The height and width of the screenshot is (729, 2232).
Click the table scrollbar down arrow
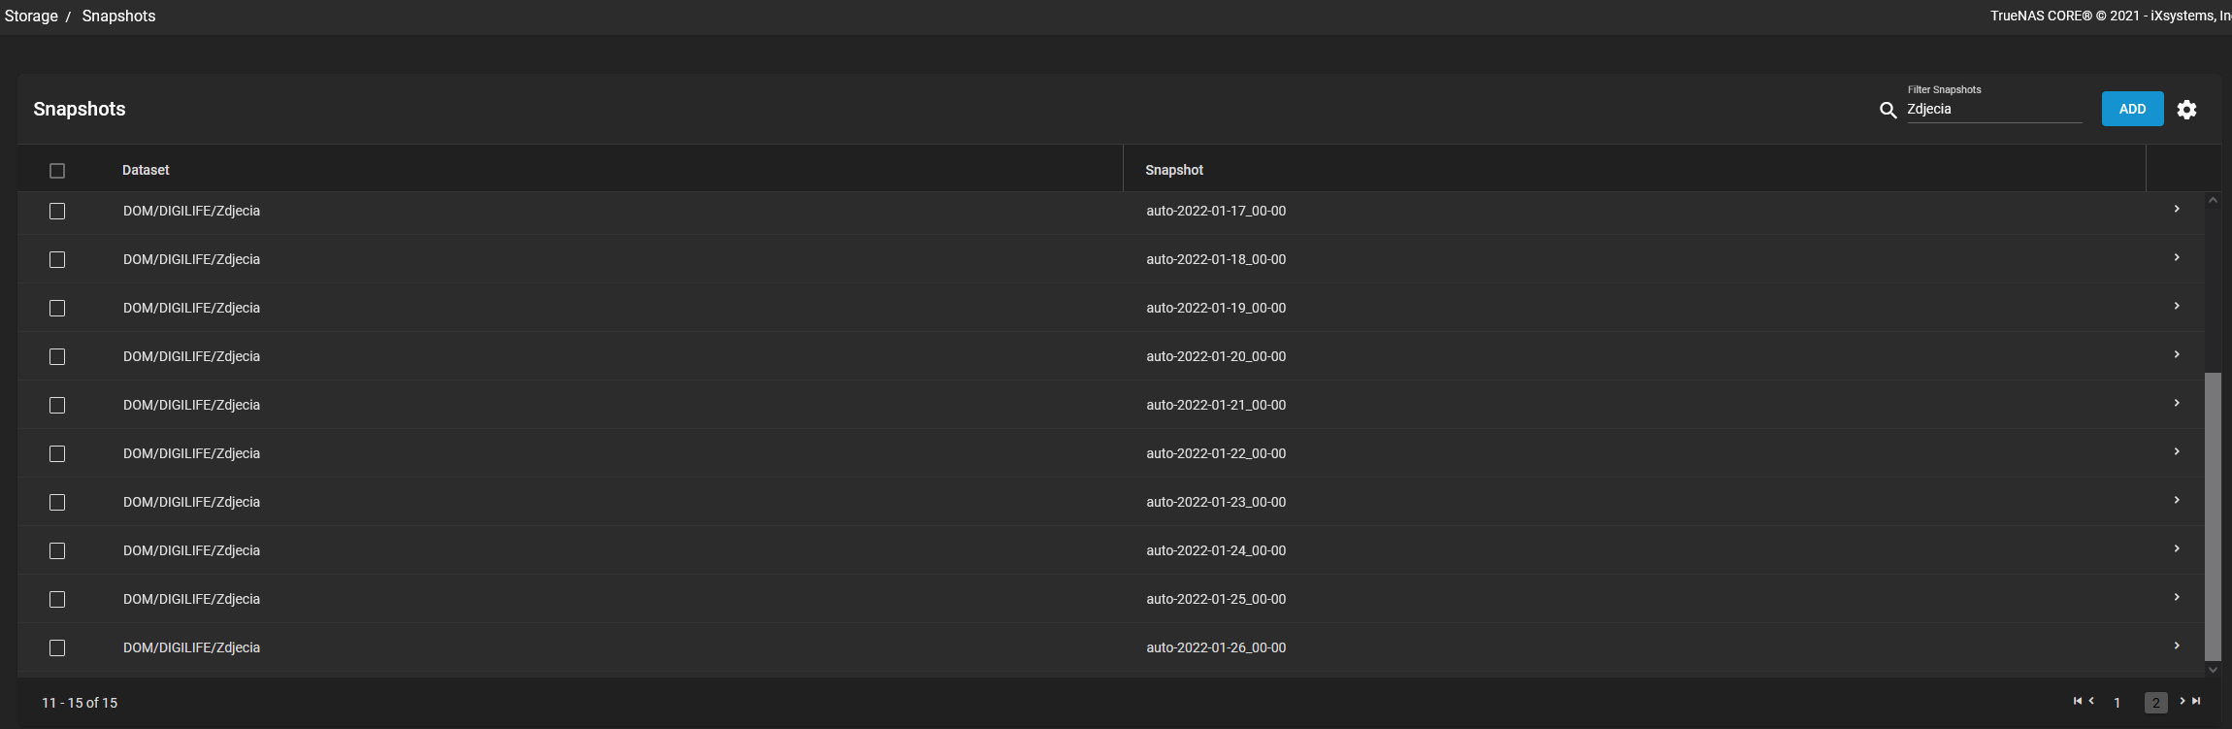(x=2213, y=669)
